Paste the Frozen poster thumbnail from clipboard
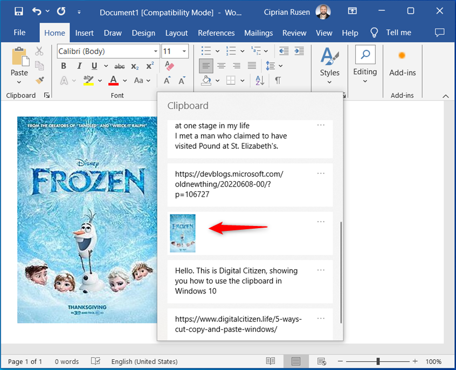The height and width of the screenshot is (370, 456). [x=183, y=233]
